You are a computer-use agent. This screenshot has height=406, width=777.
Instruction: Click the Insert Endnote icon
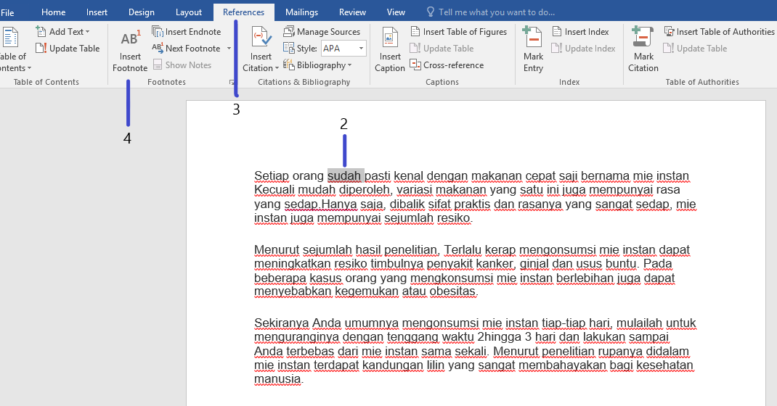click(158, 32)
